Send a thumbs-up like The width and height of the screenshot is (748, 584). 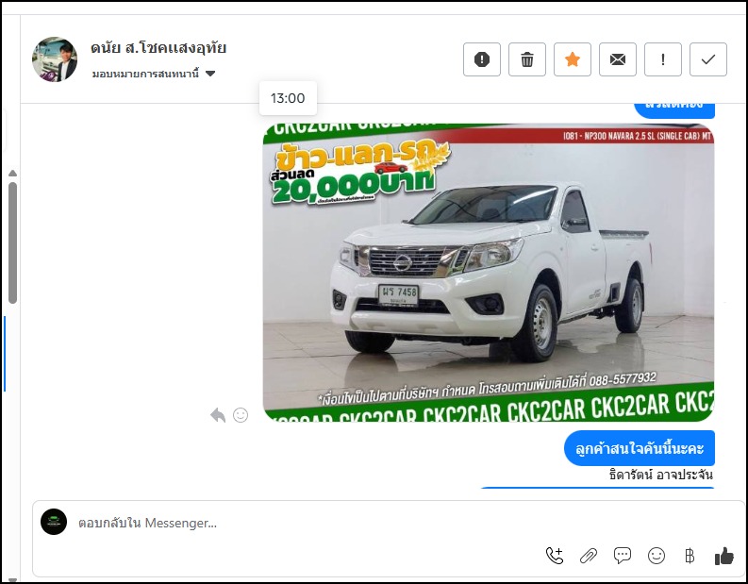tap(724, 556)
